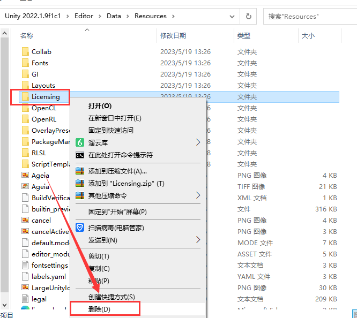The height and width of the screenshot is (318, 357).
Task: Select the OpenCL folder name
Action: 44,108
